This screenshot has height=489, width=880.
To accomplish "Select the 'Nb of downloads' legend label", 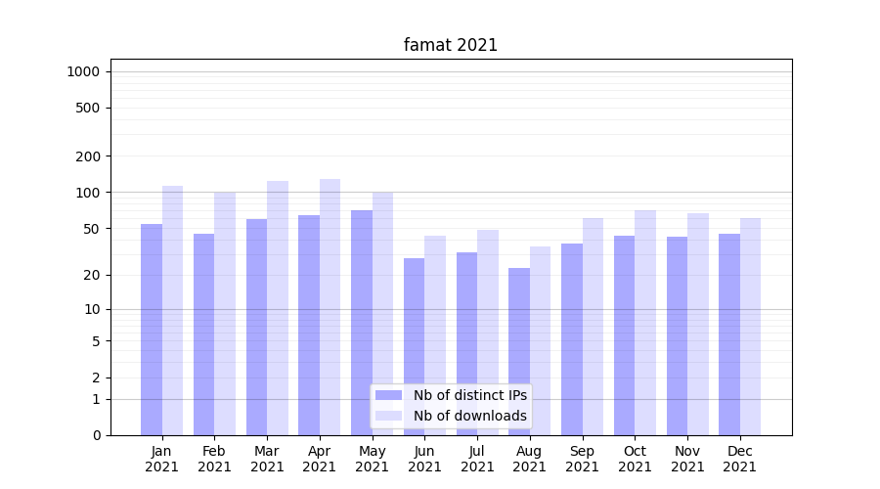I will 469,416.
